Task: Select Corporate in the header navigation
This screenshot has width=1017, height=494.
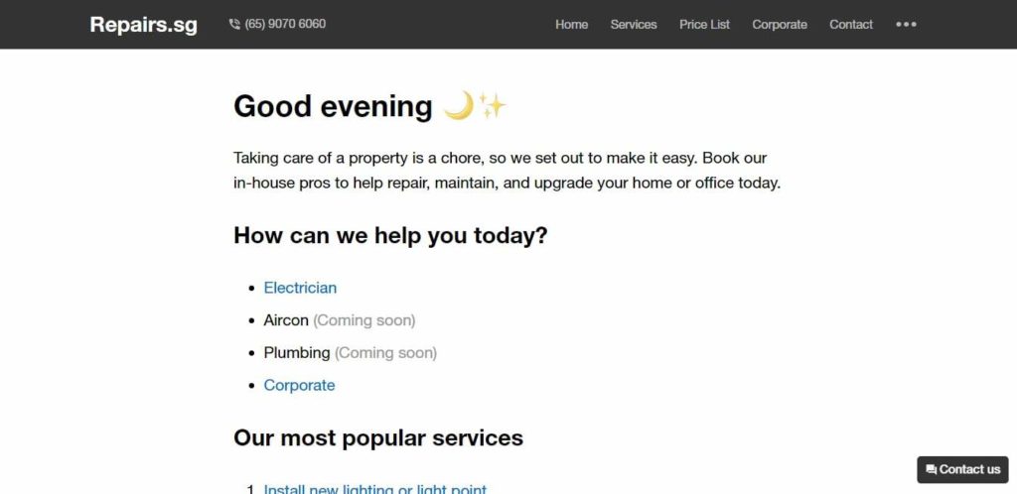Action: [x=780, y=25]
